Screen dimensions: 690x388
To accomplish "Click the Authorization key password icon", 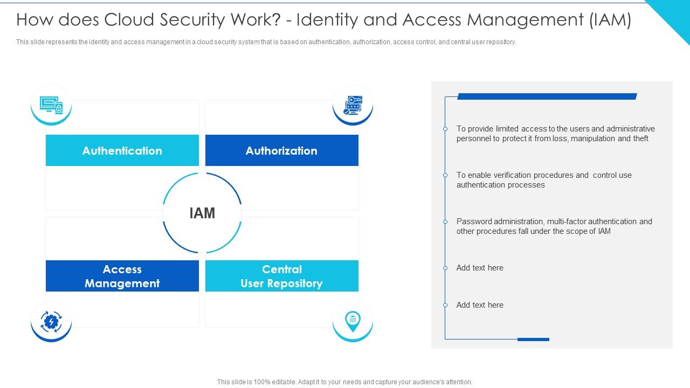I will tap(353, 105).
